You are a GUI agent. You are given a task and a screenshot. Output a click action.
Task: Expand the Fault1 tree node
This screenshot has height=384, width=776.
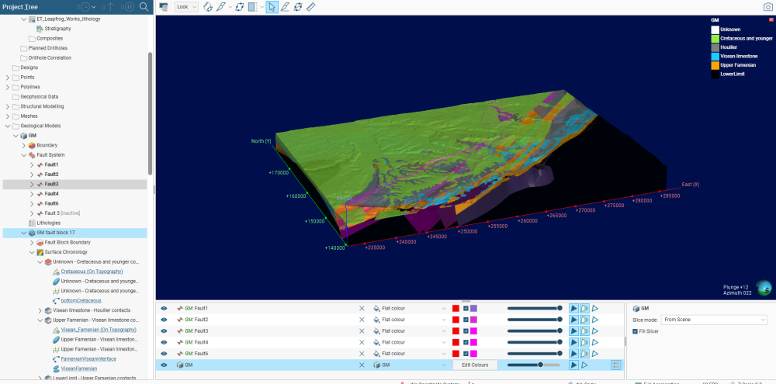click(32, 164)
